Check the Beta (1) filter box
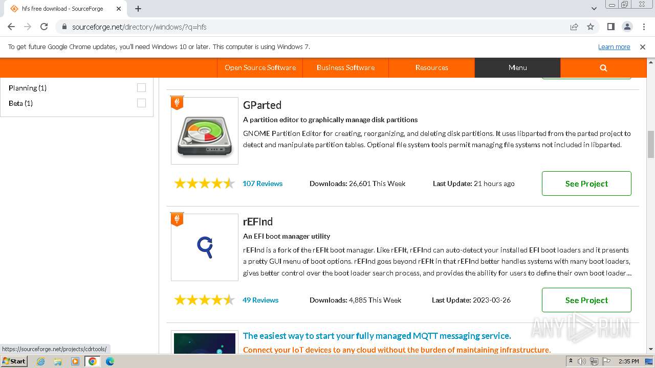 pos(141,103)
